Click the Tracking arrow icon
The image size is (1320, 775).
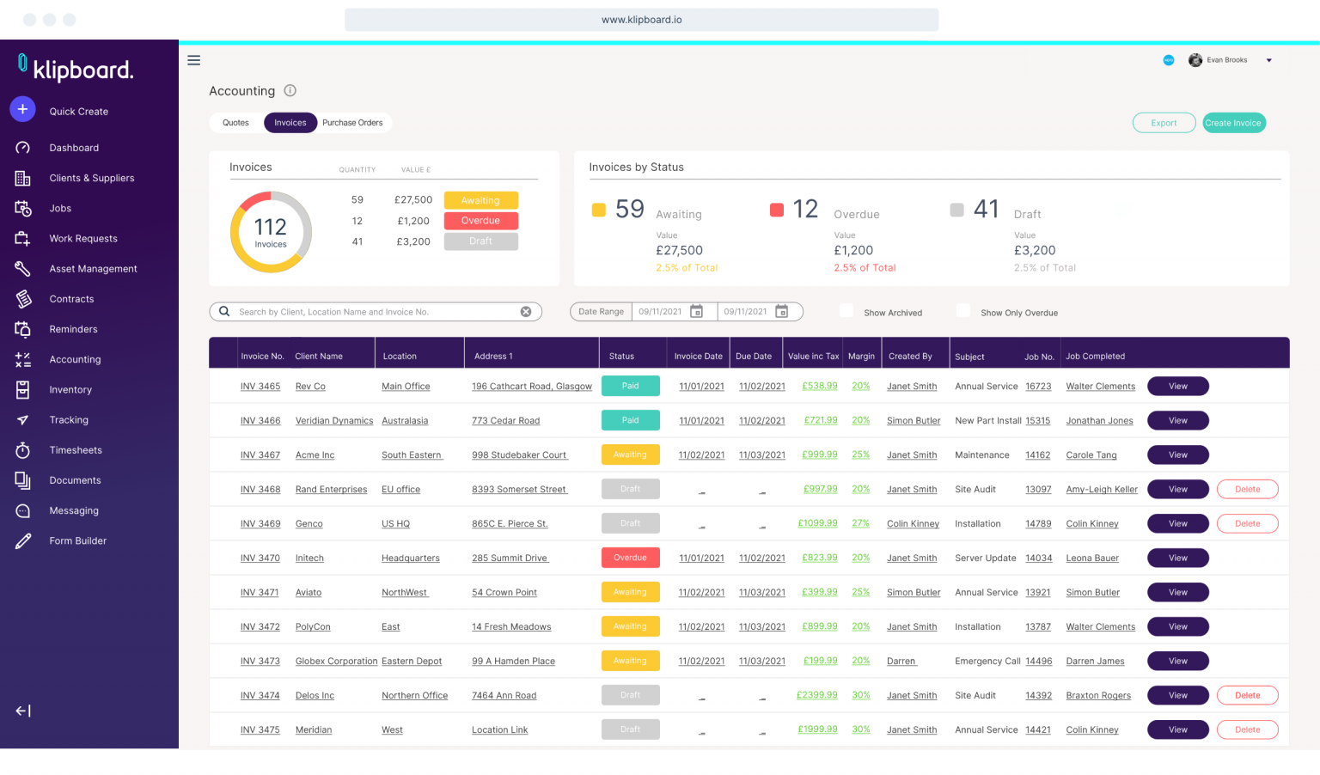(23, 420)
